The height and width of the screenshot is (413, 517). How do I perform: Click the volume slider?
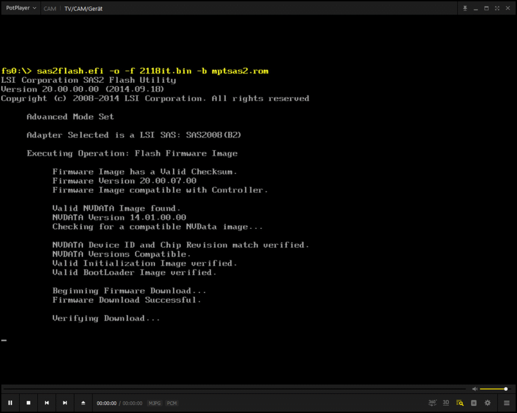coord(494,389)
